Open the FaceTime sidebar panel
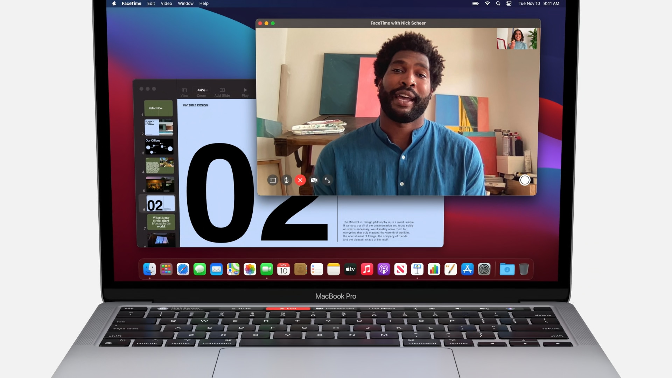Screen dimensions: 672x378 [273, 180]
